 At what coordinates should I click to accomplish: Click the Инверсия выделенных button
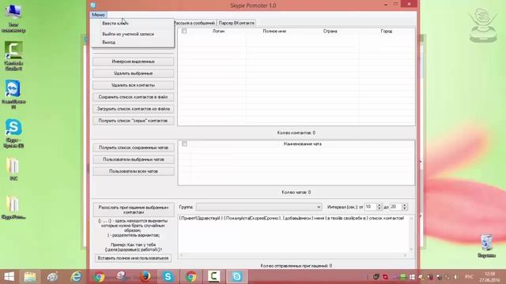point(134,62)
